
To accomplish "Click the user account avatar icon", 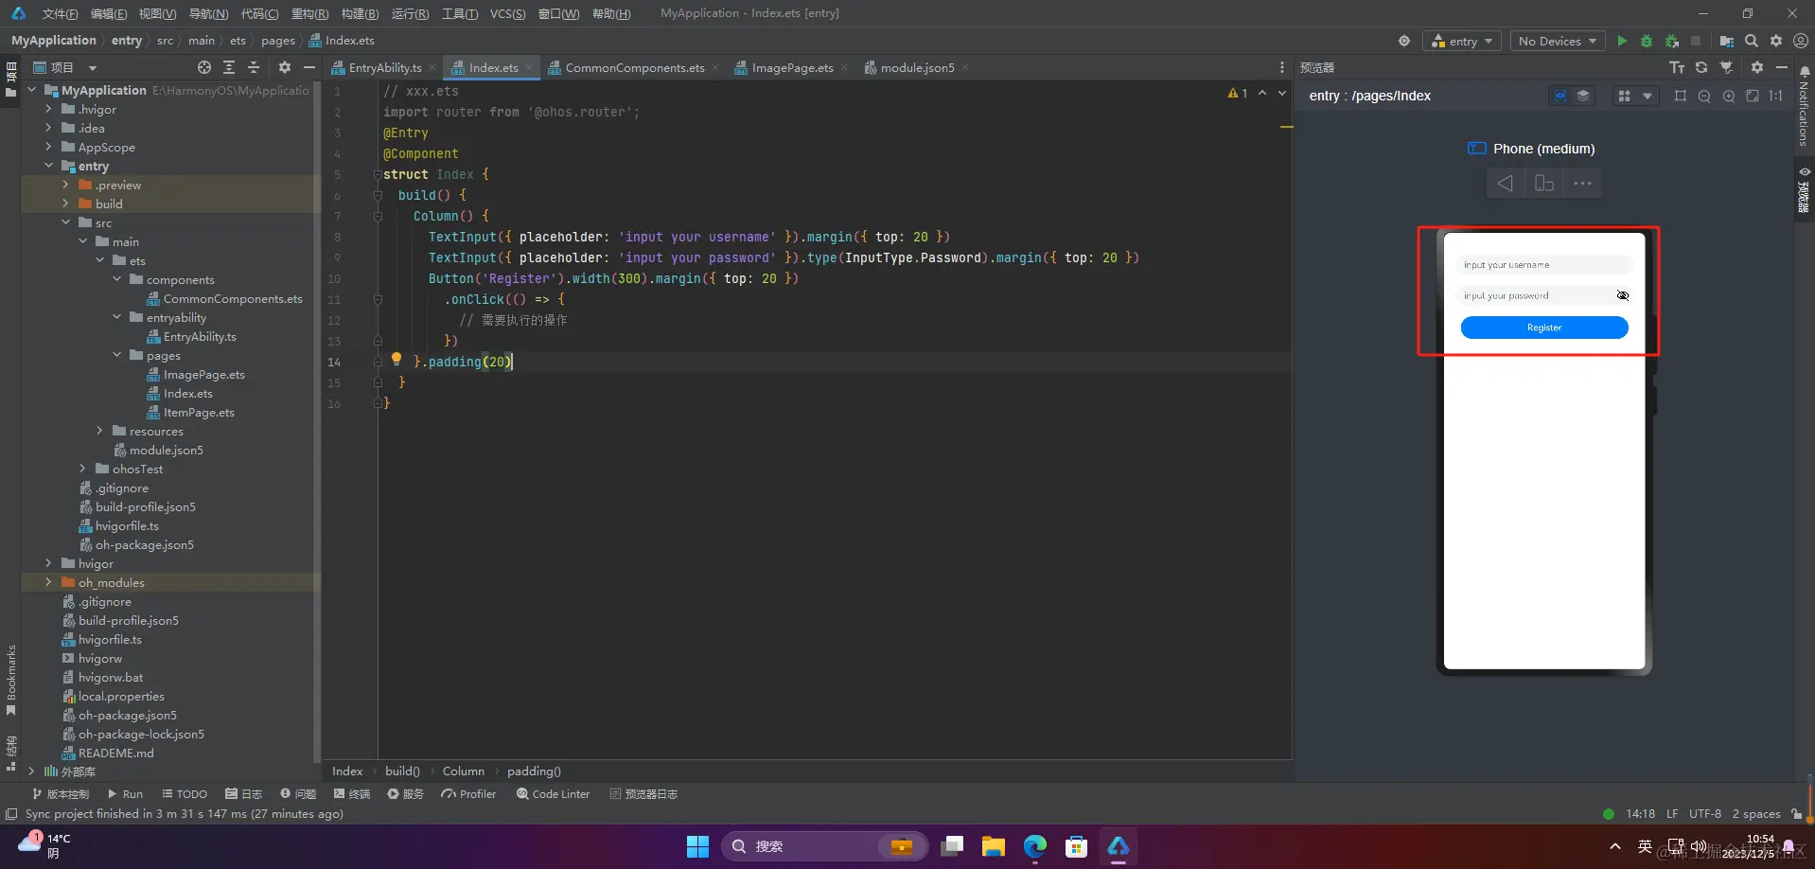I will (x=1801, y=41).
